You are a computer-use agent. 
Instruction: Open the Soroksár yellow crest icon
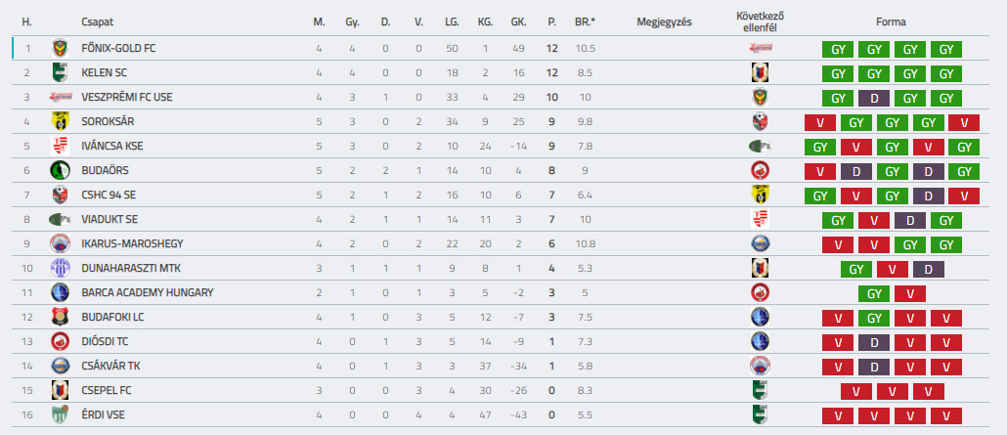(60, 121)
